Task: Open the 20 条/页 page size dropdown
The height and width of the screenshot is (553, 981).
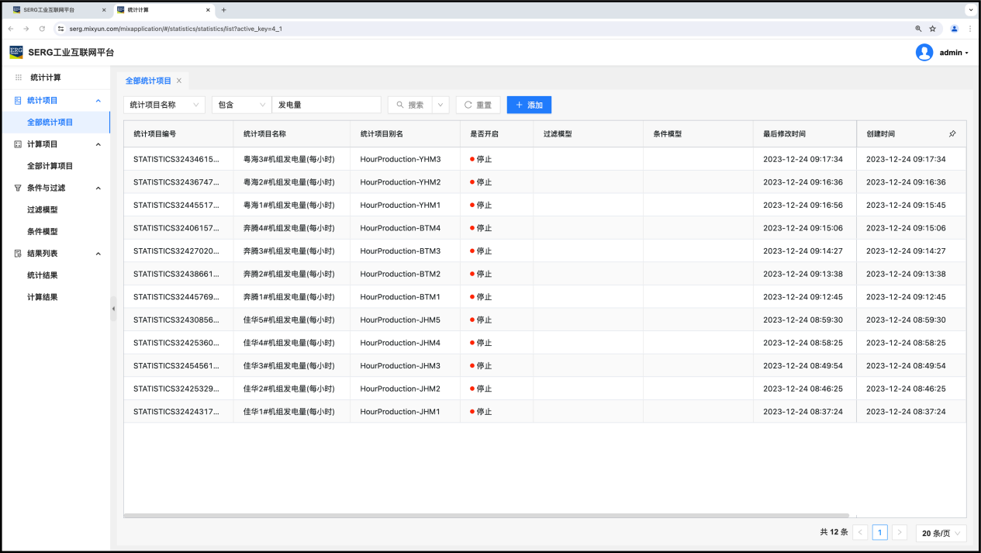Action: click(x=941, y=533)
